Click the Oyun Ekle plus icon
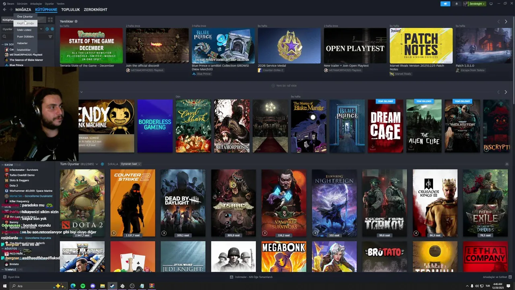Image resolution: width=515 pixels, height=290 pixels. (5, 277)
